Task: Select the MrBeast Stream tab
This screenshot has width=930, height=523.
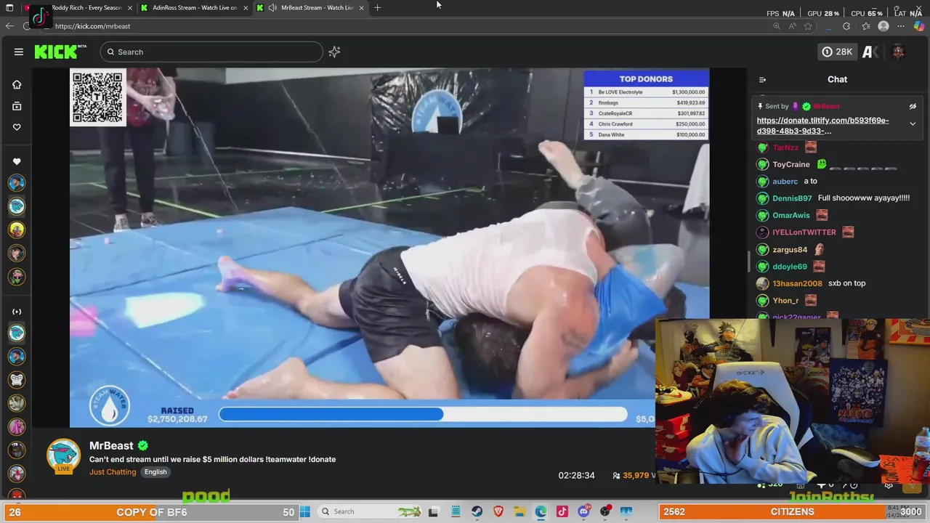Action: pos(310,8)
